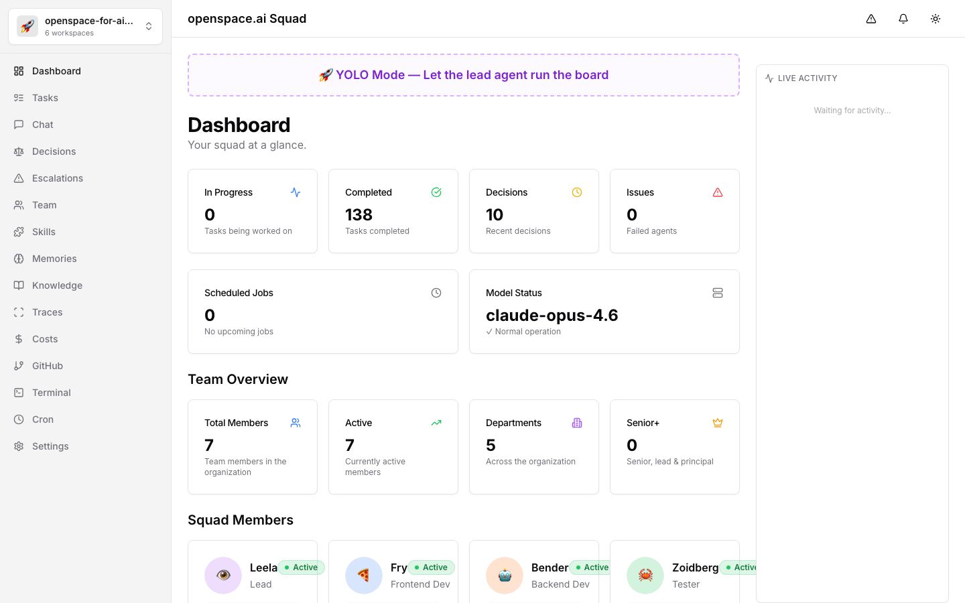Check notifications via the bell icon
Screen dimensions: 965x603
click(903, 19)
